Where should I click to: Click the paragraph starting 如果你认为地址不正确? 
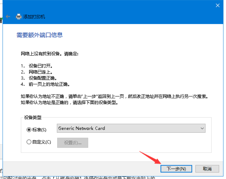[x=117, y=96]
